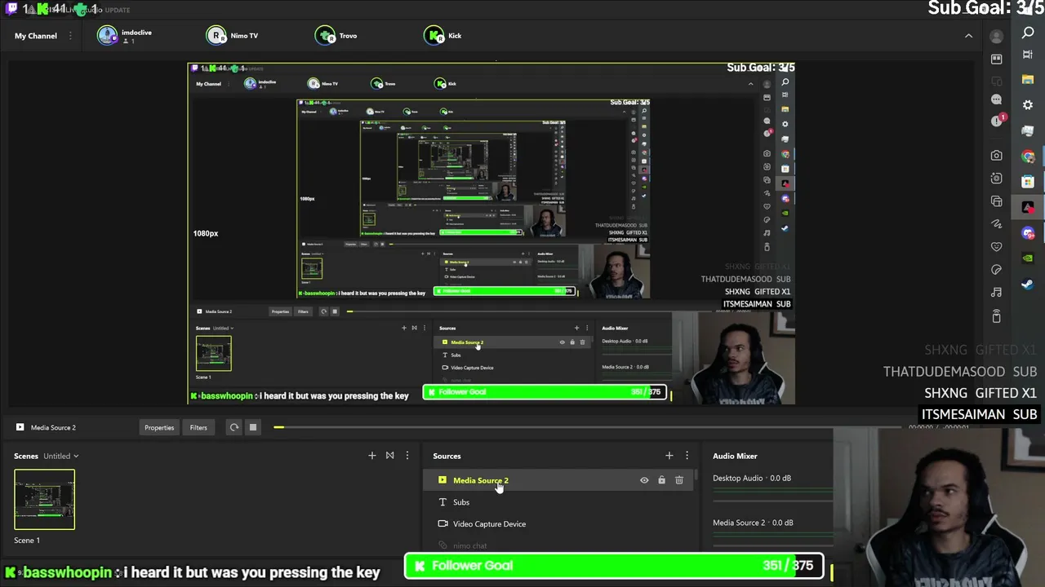Image resolution: width=1045 pixels, height=587 pixels.
Task: Open NVIDIA app from the taskbar
Action: [1028, 258]
